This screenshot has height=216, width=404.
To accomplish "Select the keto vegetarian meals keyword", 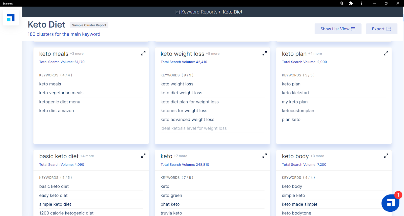I will [61, 93].
